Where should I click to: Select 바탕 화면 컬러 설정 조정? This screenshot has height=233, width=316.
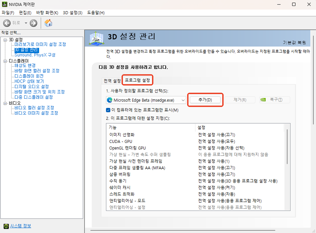pos(37,71)
